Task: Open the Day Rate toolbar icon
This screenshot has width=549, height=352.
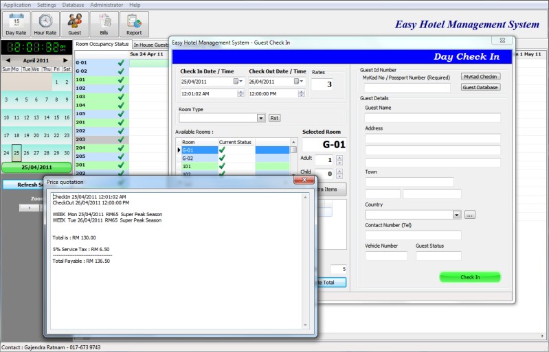Action: (x=16, y=24)
